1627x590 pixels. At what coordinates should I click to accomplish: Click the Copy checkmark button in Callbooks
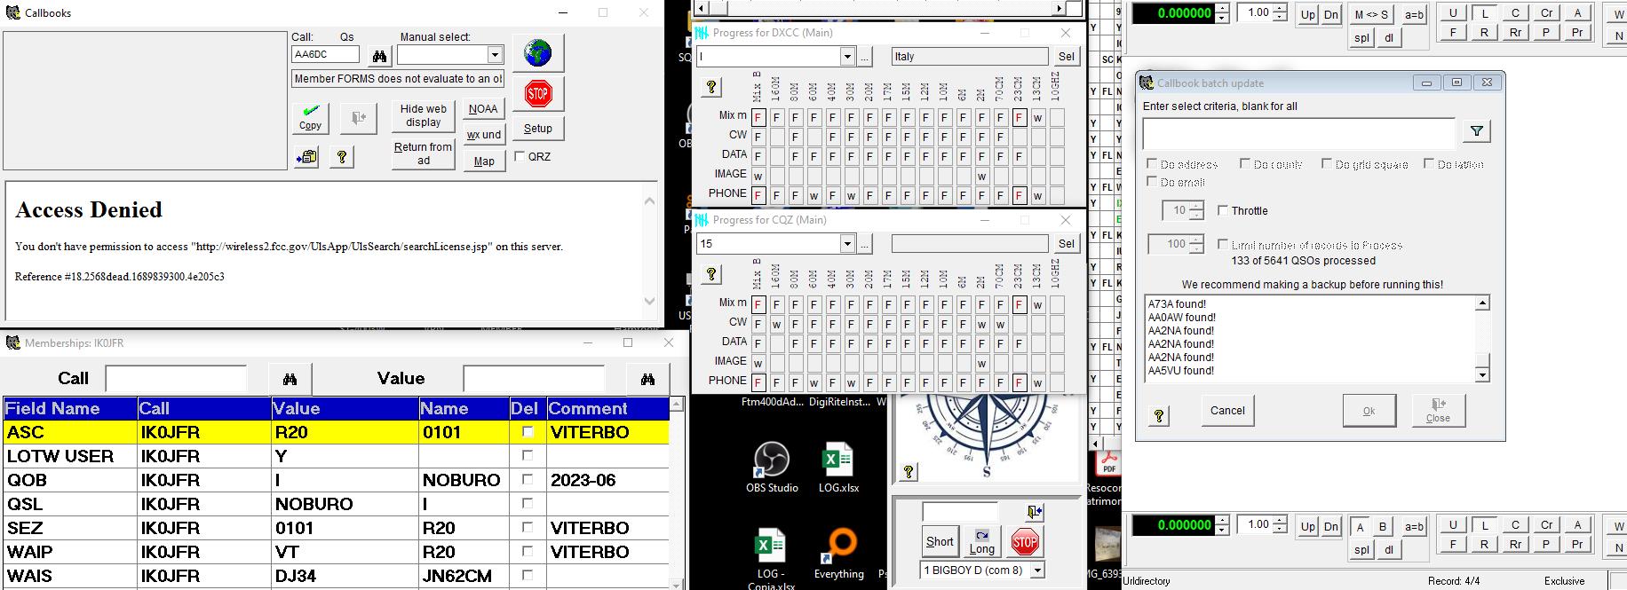[311, 118]
